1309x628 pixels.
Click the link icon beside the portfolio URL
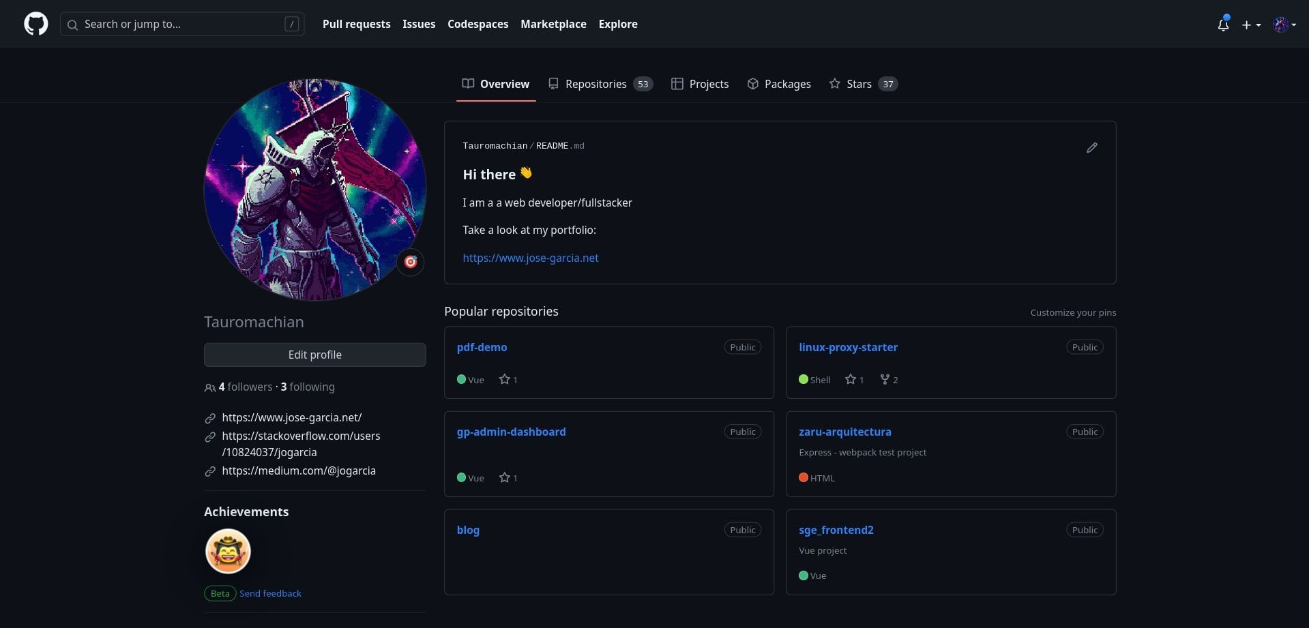coord(209,418)
